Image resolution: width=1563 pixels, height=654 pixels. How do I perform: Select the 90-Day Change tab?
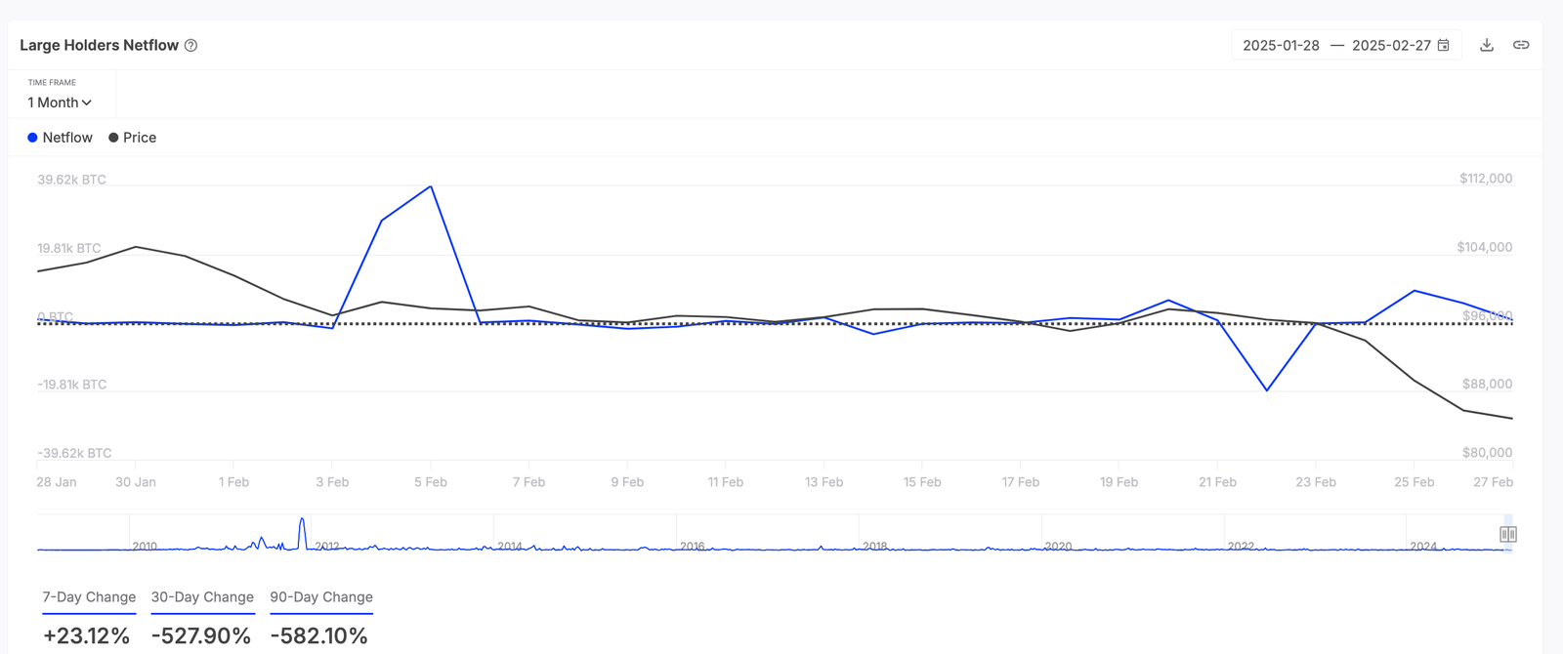click(321, 597)
